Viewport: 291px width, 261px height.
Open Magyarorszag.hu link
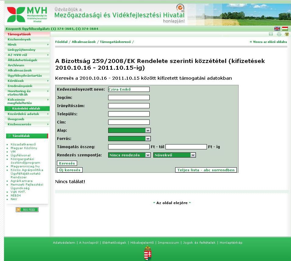click(25, 166)
